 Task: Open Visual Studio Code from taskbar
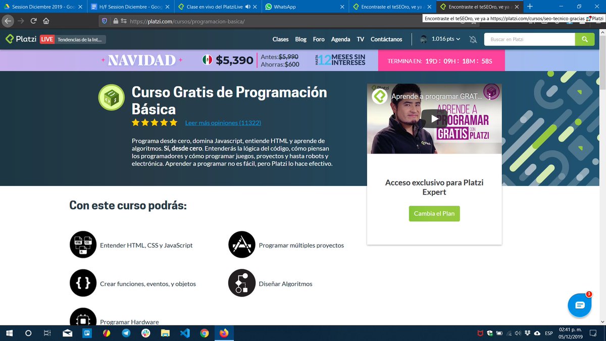[x=185, y=333]
